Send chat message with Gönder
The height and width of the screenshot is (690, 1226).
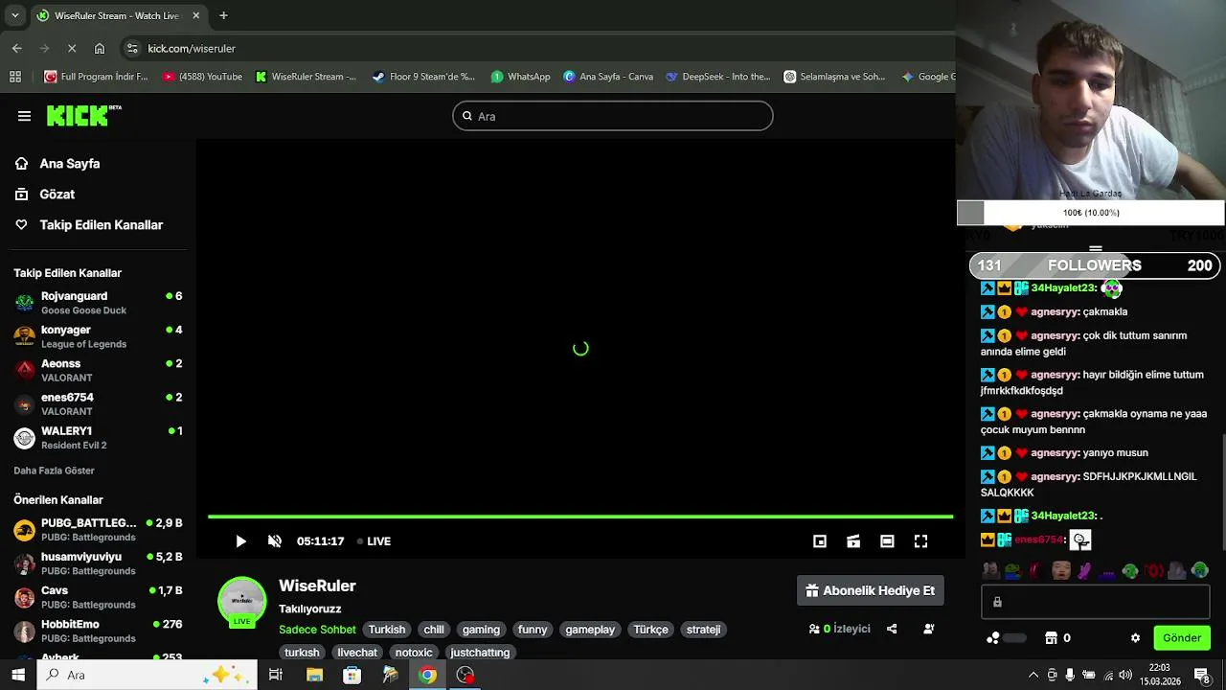point(1182,638)
